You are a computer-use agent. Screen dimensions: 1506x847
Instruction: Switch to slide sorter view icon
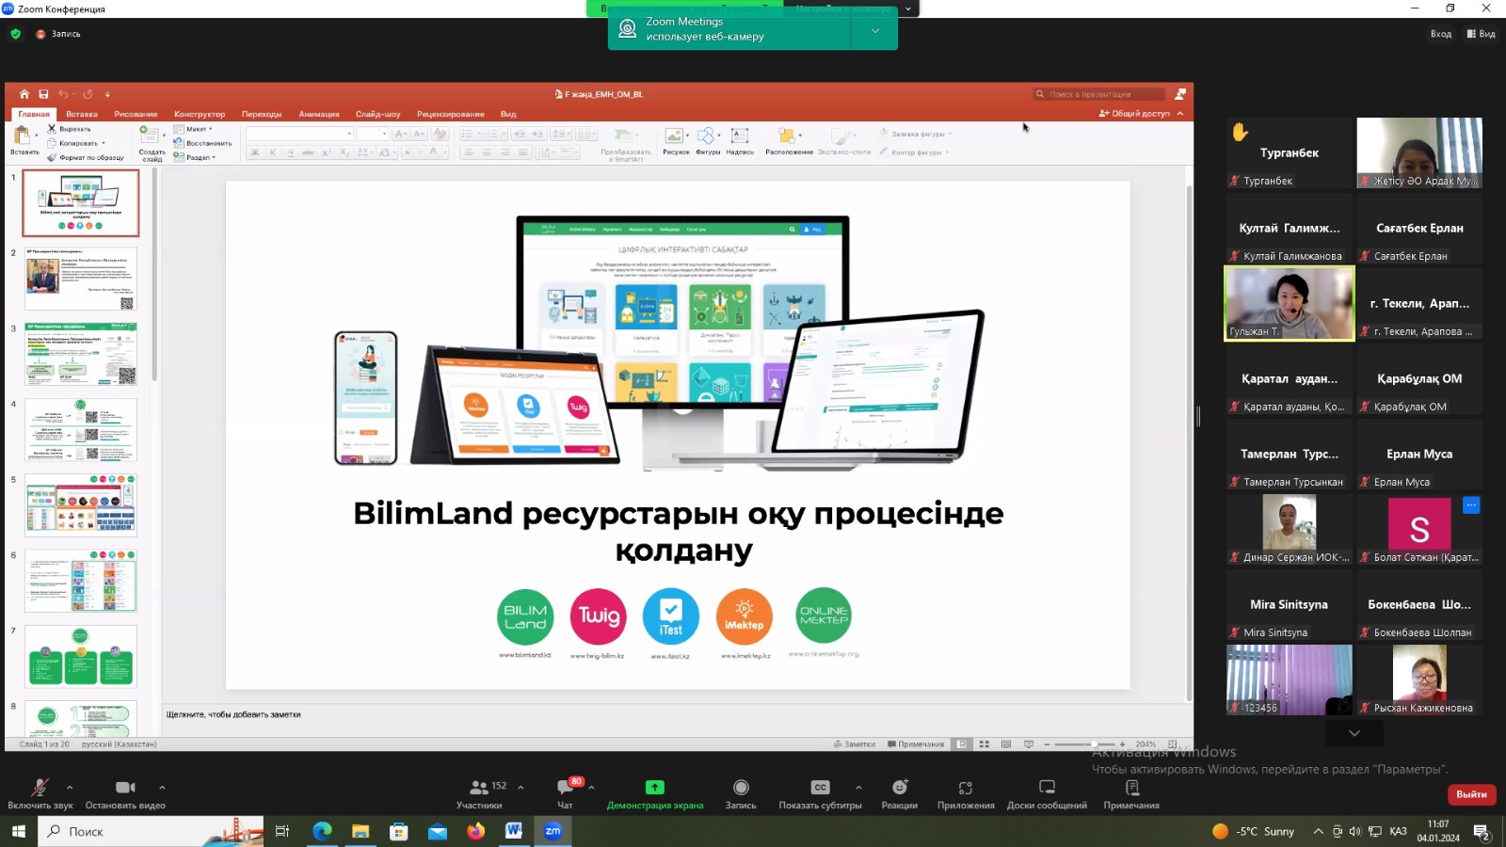(x=985, y=744)
